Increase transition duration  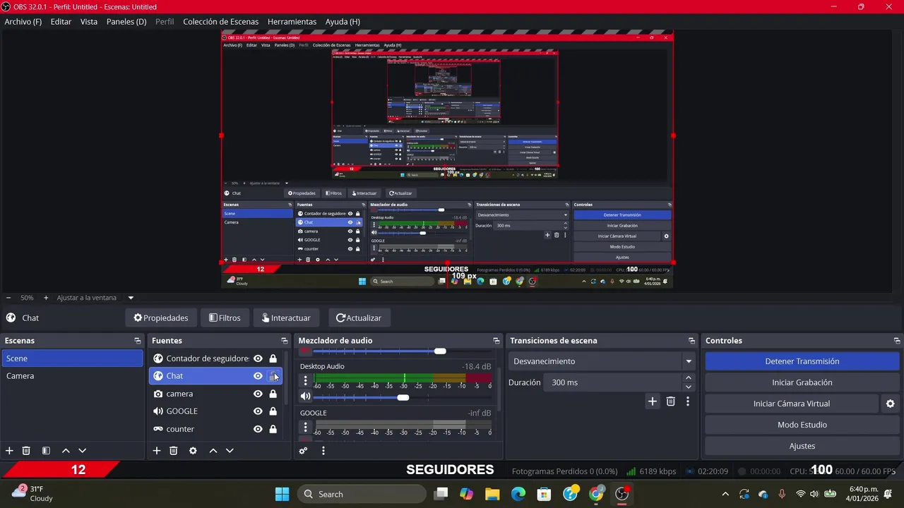(689, 378)
